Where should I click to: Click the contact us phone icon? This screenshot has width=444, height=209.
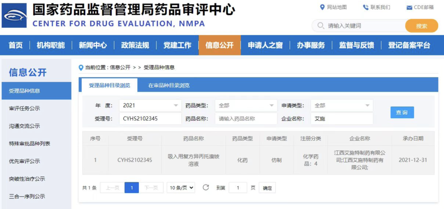[x=365, y=7]
